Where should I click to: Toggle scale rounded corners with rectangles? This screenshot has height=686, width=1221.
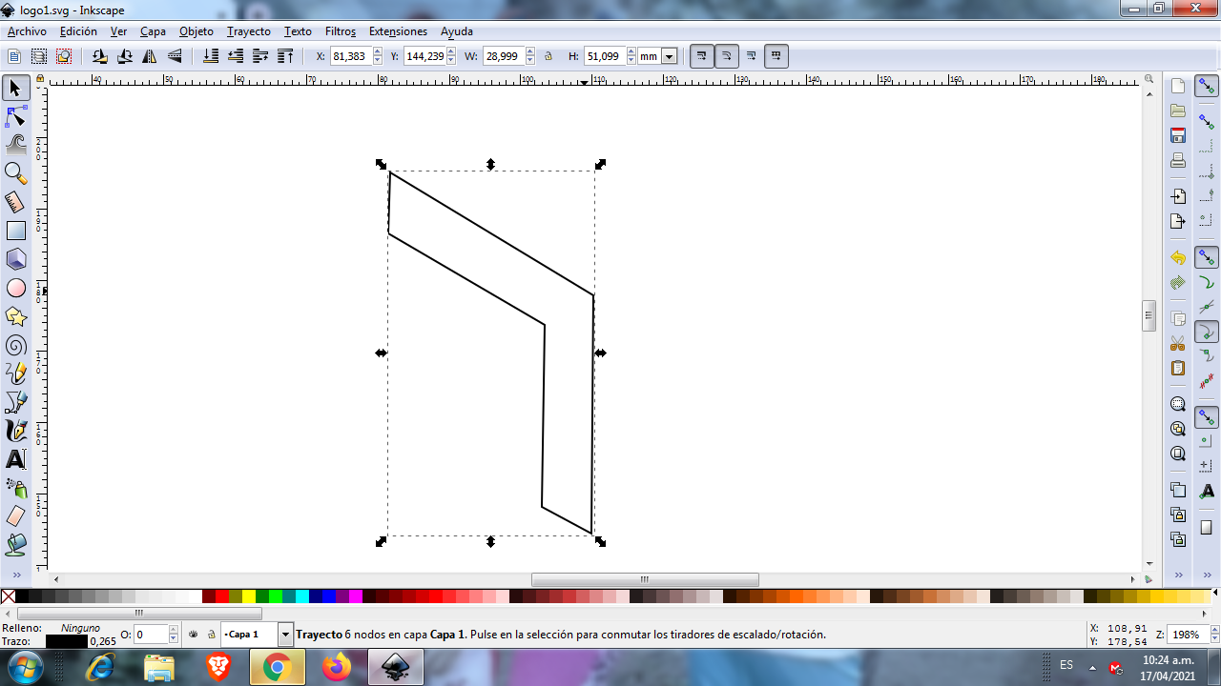(x=727, y=56)
